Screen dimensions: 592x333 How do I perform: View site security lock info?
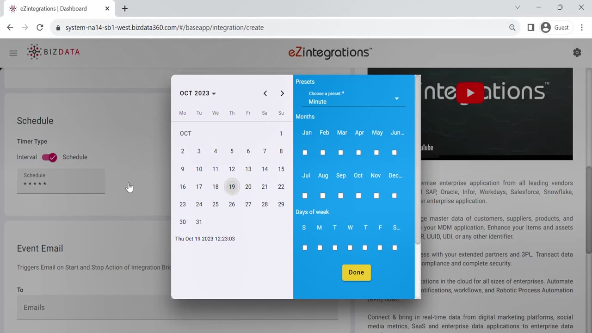58,28
